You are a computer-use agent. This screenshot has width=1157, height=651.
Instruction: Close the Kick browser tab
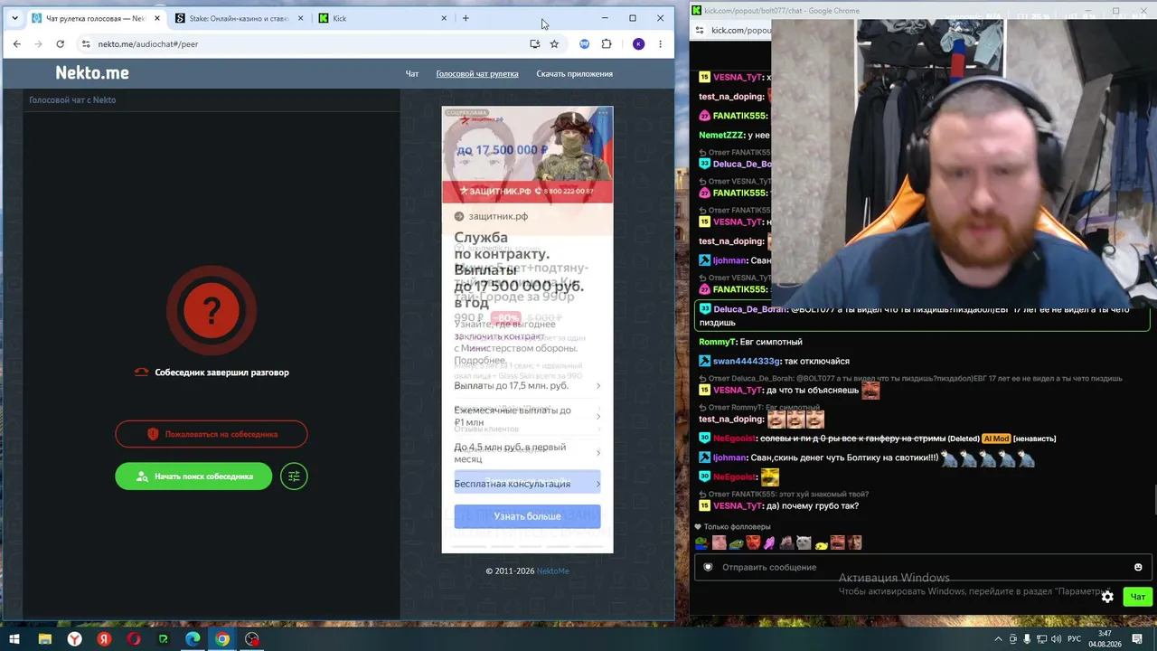(x=444, y=18)
